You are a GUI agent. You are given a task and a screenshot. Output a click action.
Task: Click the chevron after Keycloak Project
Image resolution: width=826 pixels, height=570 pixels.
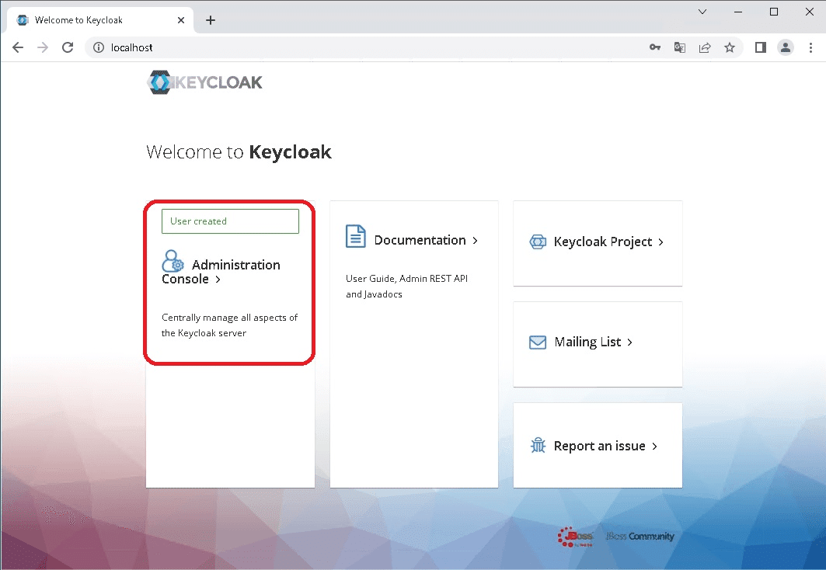660,242
